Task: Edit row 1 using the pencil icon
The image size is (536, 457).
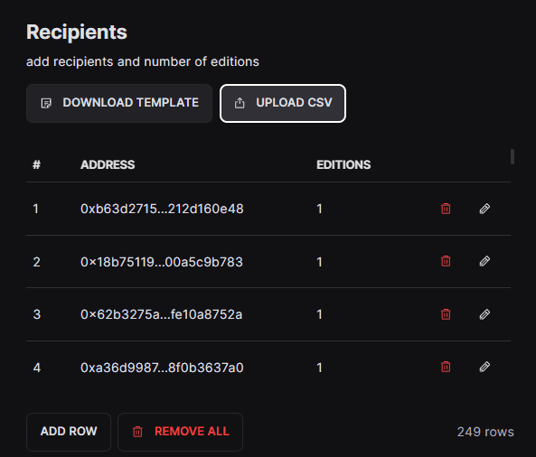Action: click(484, 209)
